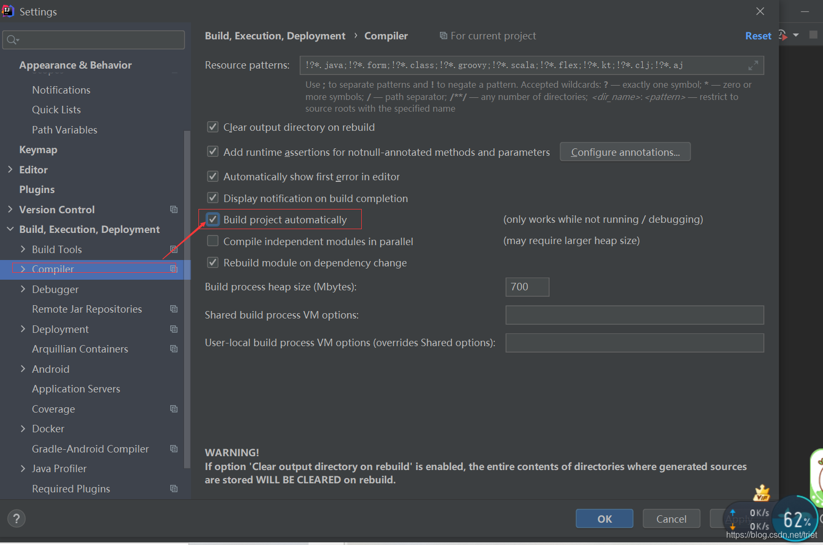Open Path Variables settings
This screenshot has width=823, height=545.
(64, 130)
